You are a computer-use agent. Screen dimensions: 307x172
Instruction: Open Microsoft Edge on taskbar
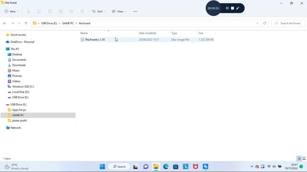tap(165, 167)
